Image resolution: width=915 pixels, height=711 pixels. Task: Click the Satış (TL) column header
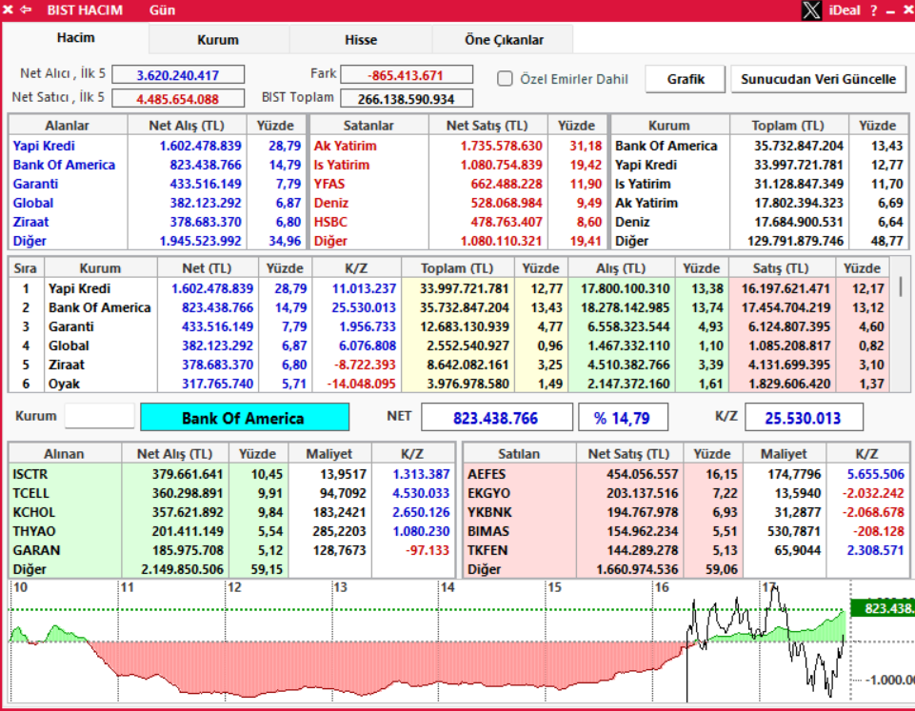(781, 268)
